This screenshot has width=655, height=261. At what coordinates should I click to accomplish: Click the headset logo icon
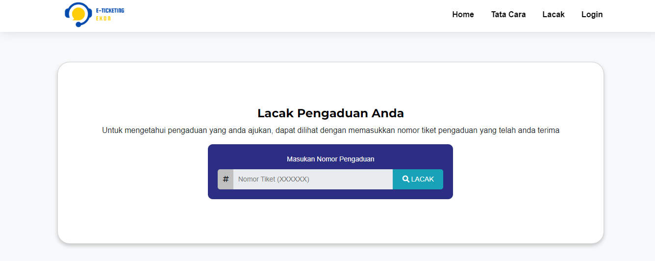tap(78, 14)
